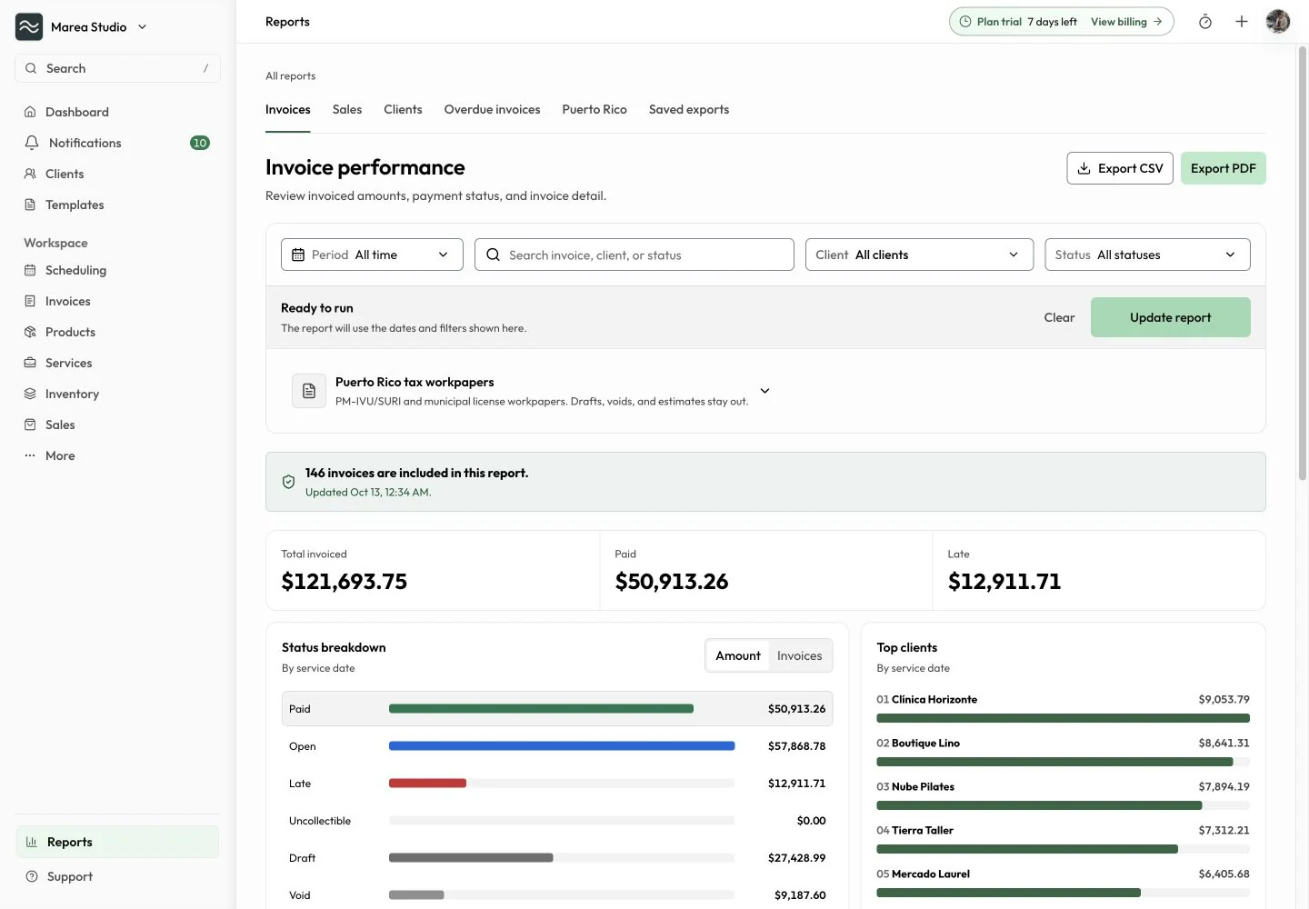This screenshot has width=1309, height=909.
Task: Click the plus icon to create new
Action: [1242, 22]
